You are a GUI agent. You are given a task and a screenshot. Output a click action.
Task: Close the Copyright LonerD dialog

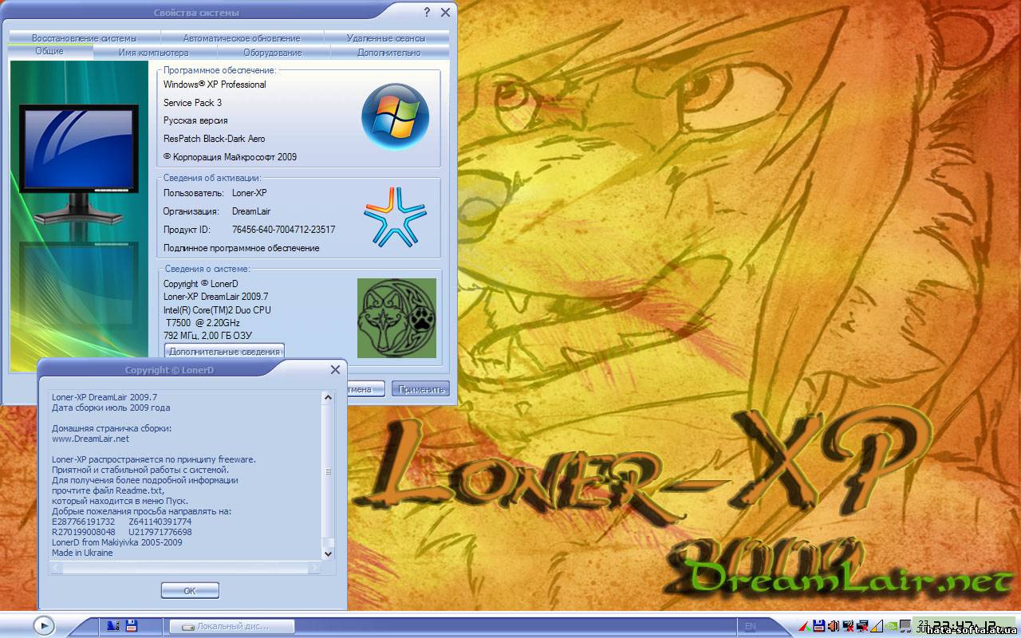[335, 369]
